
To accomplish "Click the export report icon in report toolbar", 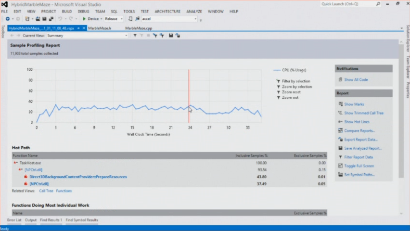I will (178, 35).
